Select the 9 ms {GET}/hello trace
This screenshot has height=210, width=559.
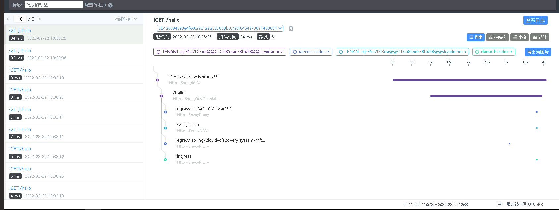click(x=74, y=74)
